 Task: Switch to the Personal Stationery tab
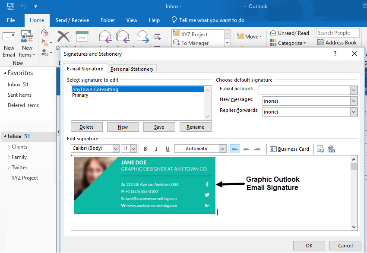point(132,68)
